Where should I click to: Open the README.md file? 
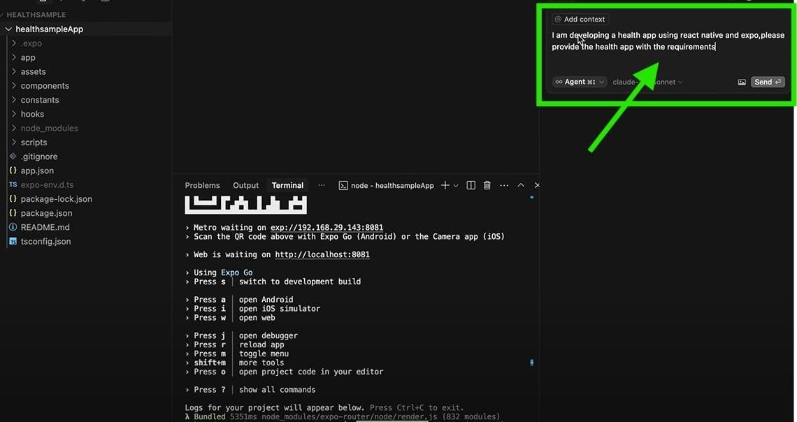click(45, 227)
